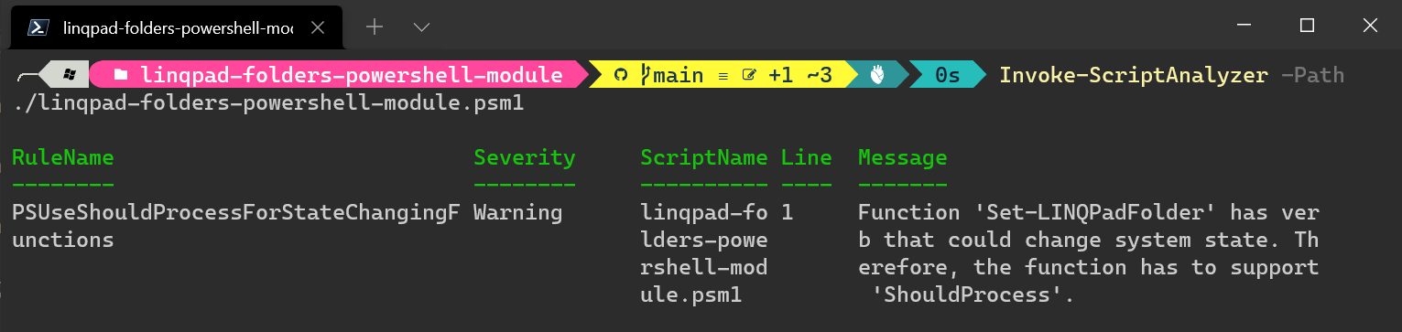The image size is (1402, 332).
Task: Click the Line column header
Action: pos(807,157)
